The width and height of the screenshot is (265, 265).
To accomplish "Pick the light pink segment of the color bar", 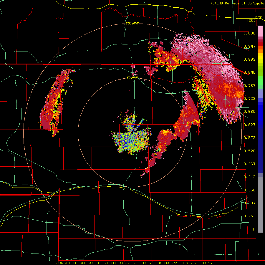I will [260, 31].
